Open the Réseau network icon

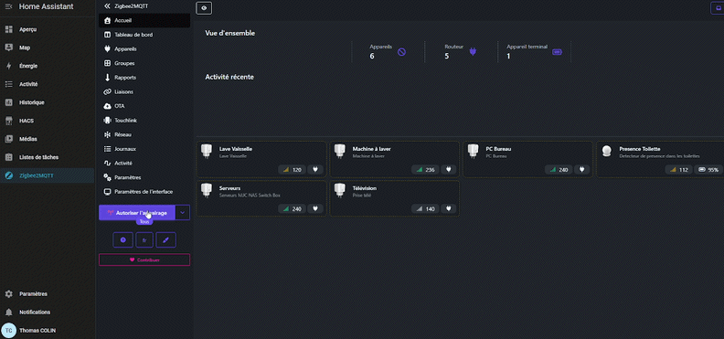(107, 134)
